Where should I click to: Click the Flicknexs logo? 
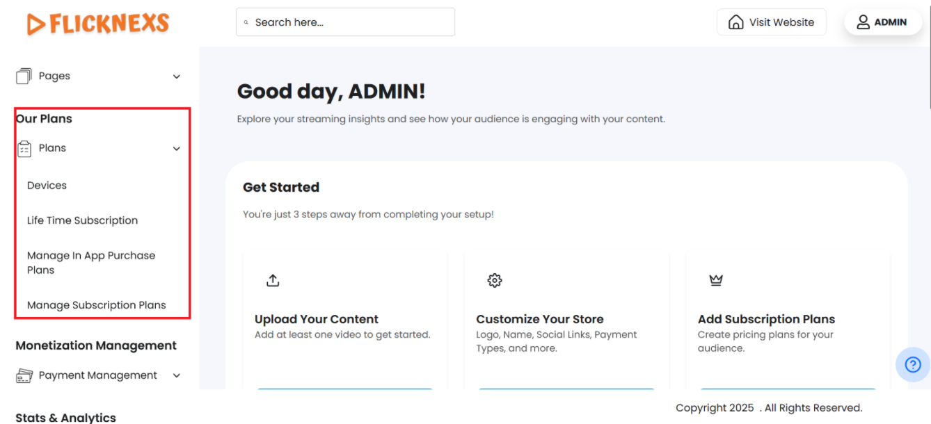[98, 24]
